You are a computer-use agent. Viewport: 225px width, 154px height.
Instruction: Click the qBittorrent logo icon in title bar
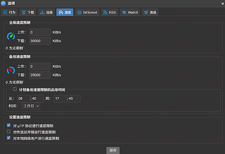(3, 3)
